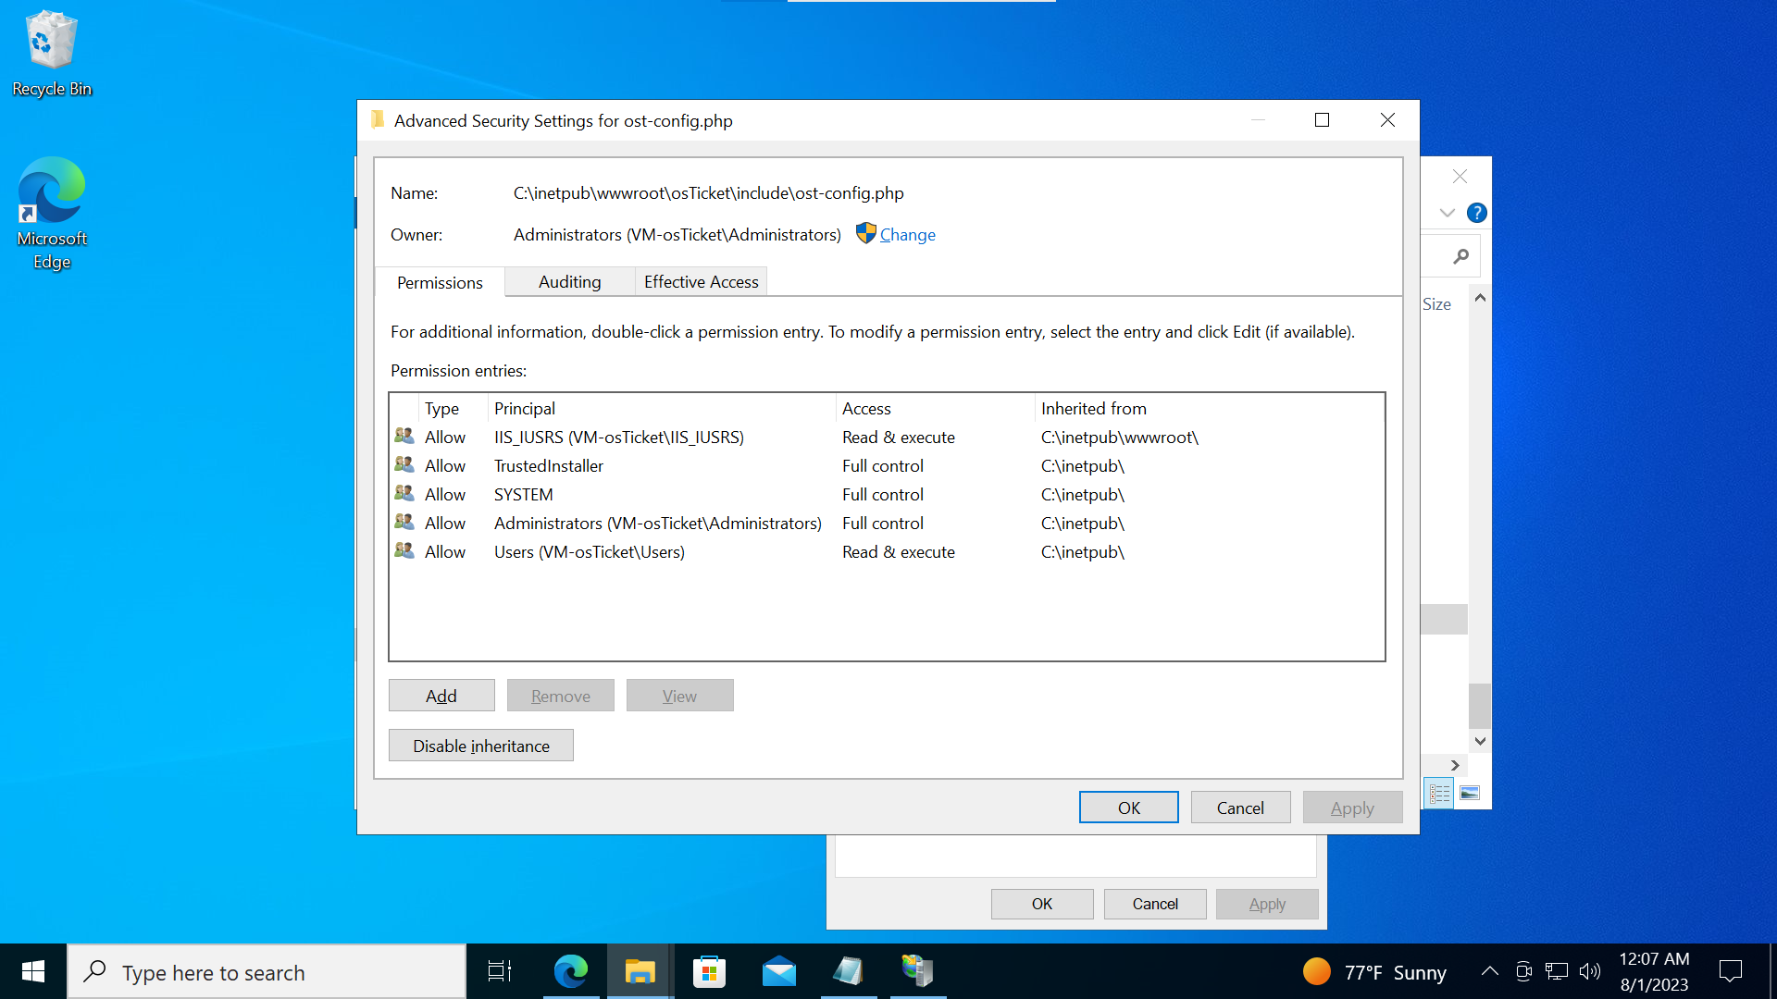The height and width of the screenshot is (999, 1777).
Task: Switch to large icons view in Explorer
Action: click(x=1470, y=794)
